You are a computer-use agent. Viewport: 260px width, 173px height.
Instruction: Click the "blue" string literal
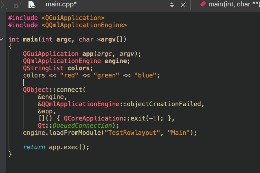tap(145, 75)
